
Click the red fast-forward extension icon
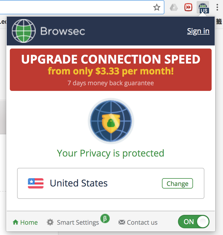[x=188, y=7]
